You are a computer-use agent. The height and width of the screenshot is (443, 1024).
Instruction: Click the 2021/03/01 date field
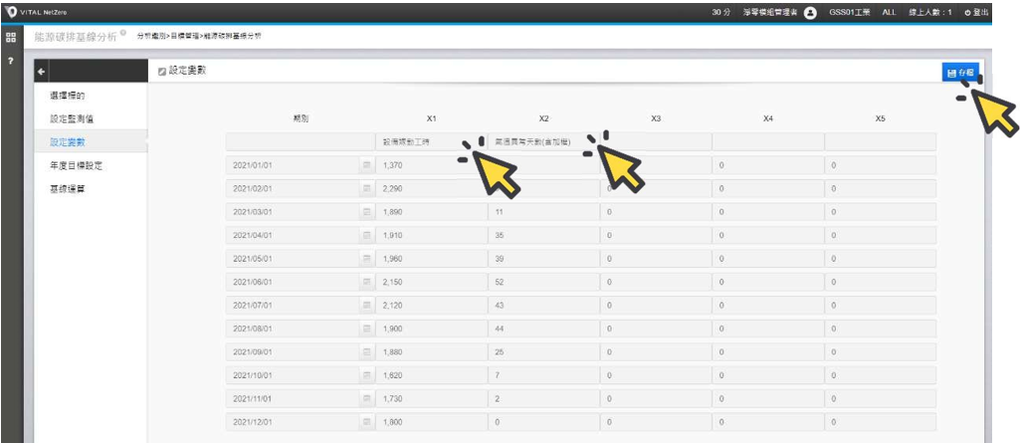[291, 214]
